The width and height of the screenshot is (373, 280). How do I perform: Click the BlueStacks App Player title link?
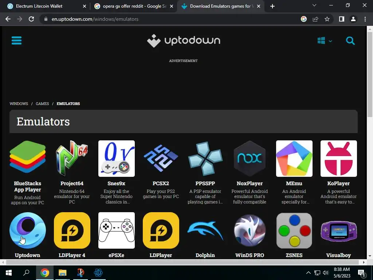28,186
